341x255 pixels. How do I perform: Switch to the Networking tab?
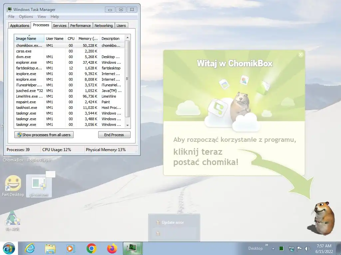pos(104,25)
